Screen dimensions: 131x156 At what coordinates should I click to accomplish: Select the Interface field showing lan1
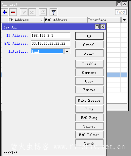coord(47,51)
